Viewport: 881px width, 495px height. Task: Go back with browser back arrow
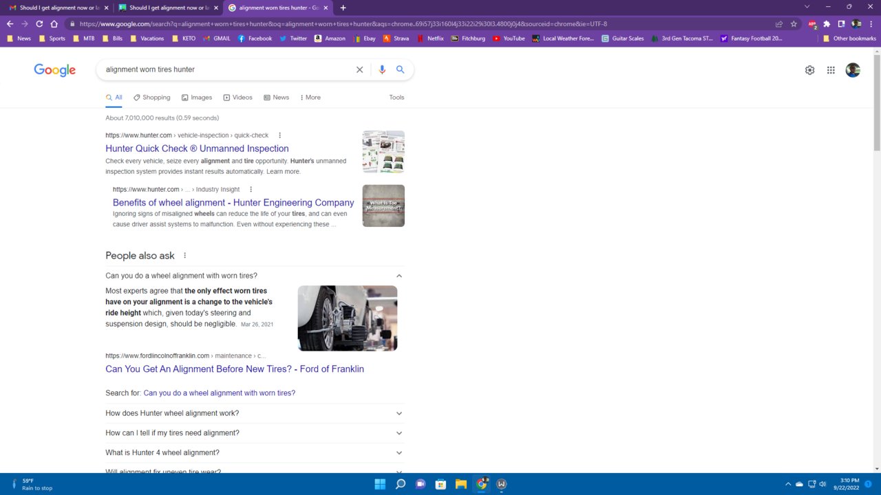pos(10,23)
